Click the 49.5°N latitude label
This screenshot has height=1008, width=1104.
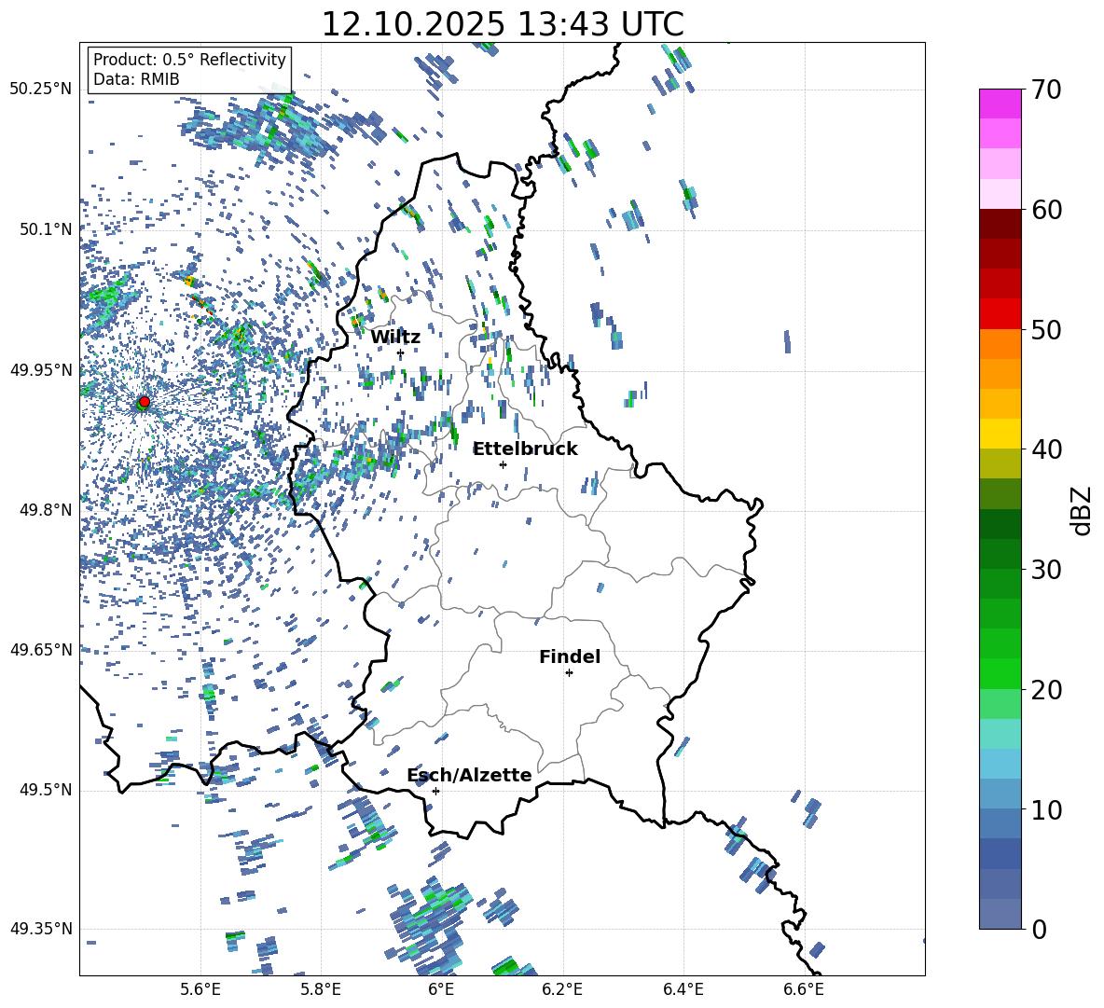(x=46, y=790)
